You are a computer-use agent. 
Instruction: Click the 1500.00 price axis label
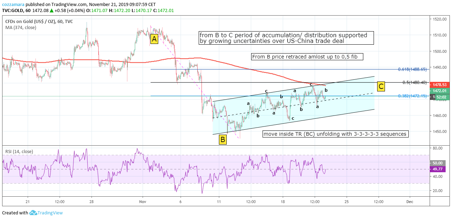coord(439,51)
